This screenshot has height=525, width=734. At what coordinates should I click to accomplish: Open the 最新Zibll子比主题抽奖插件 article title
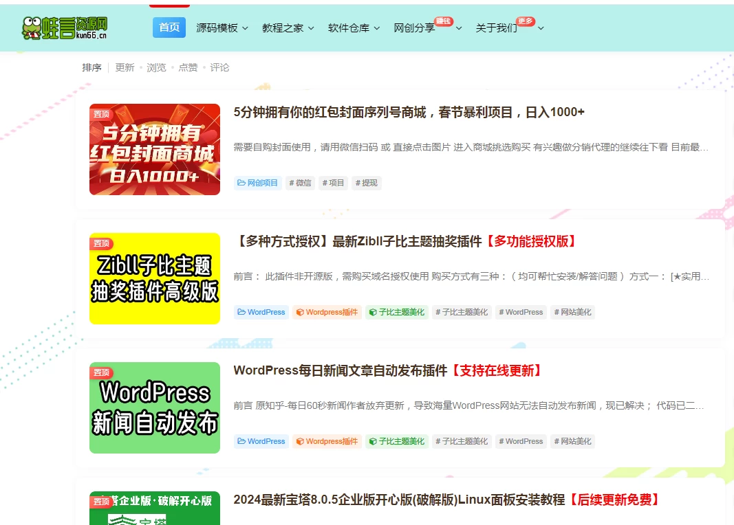click(407, 241)
